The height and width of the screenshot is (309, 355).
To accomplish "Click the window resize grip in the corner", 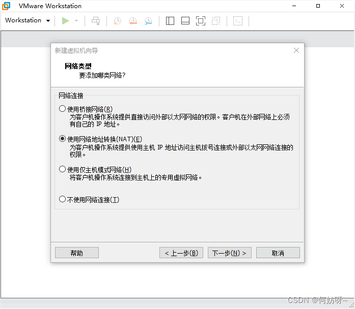I will [x=351, y=305].
